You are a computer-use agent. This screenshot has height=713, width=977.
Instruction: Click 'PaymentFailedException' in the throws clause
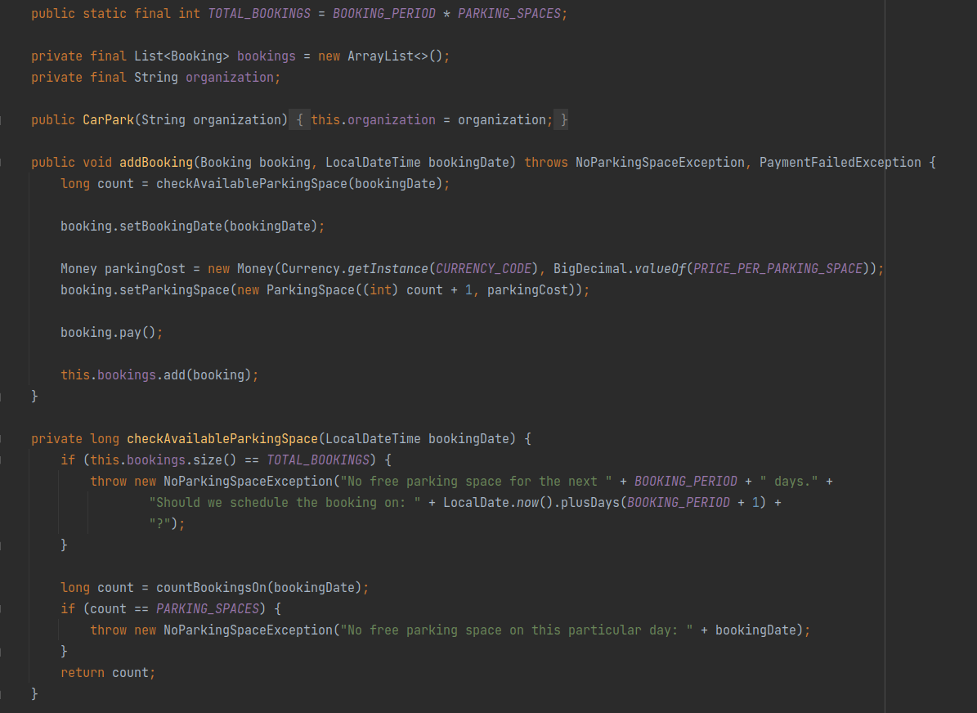coord(840,162)
